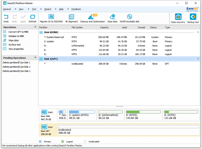Select Unallocated 298.09 GB block on Disk1
This screenshot has width=202, height=149.
[129, 130]
